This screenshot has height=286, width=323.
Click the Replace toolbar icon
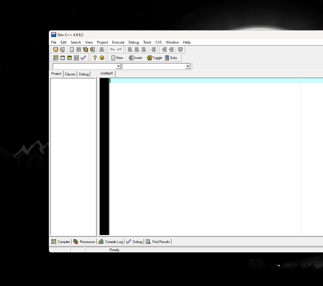pyautogui.click(x=137, y=50)
